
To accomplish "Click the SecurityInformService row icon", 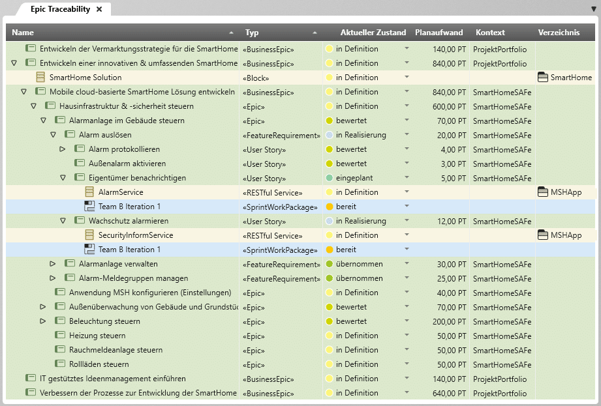I will coord(89,235).
